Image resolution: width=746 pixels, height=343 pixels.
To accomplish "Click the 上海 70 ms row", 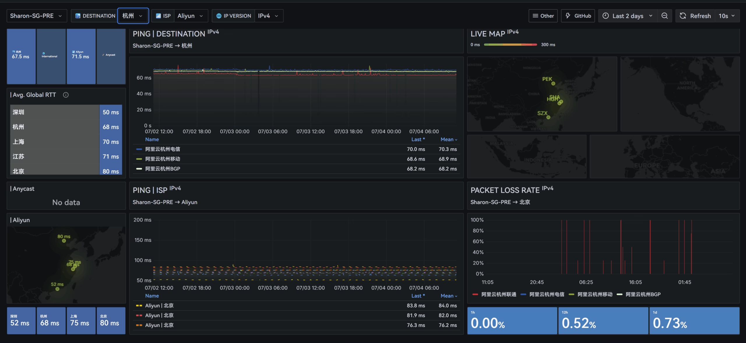I will (66, 142).
